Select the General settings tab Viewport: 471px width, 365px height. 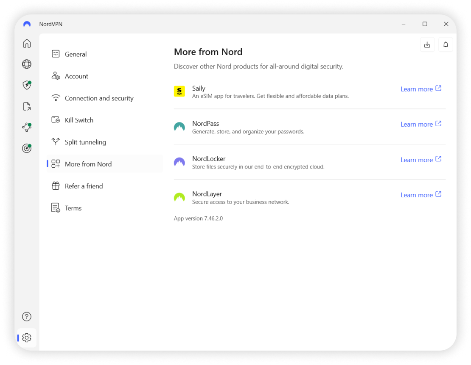[76, 54]
